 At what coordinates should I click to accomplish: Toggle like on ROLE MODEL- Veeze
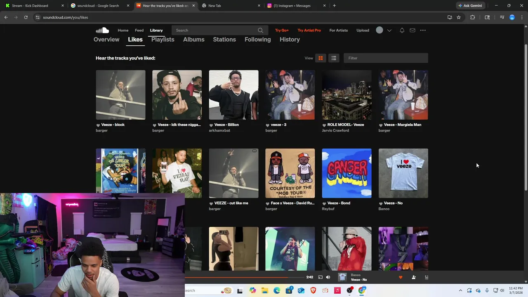(x=324, y=125)
